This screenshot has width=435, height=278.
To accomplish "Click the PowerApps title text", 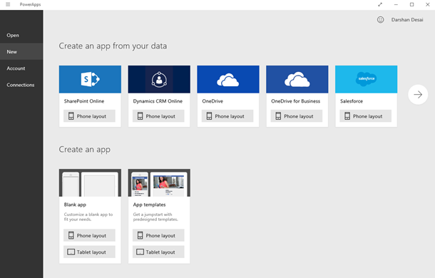I will pos(30,4).
